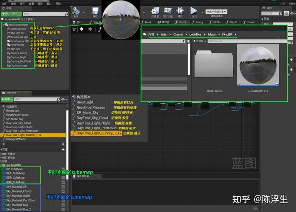The image size is (296, 212).
Task: Click the My Blueprint search magnifier
Action: pyautogui.click(x=58, y=99)
